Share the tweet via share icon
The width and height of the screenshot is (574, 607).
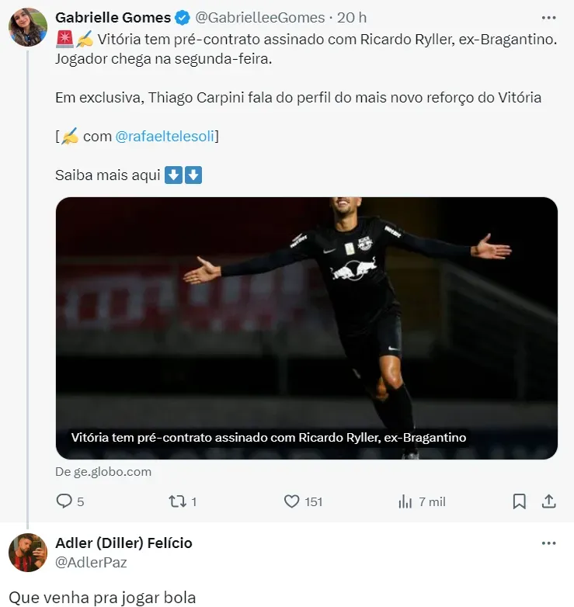point(548,501)
